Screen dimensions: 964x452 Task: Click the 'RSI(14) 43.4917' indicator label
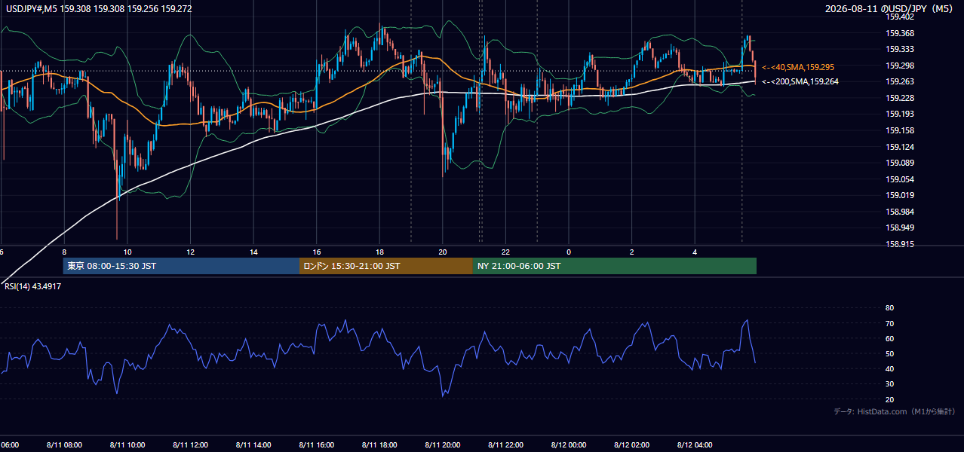tap(33, 286)
